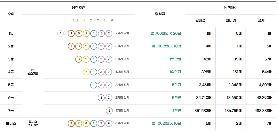Click the yellow ball 8 in the 보너스 row
278x131 pixels.
(x=86, y=123)
